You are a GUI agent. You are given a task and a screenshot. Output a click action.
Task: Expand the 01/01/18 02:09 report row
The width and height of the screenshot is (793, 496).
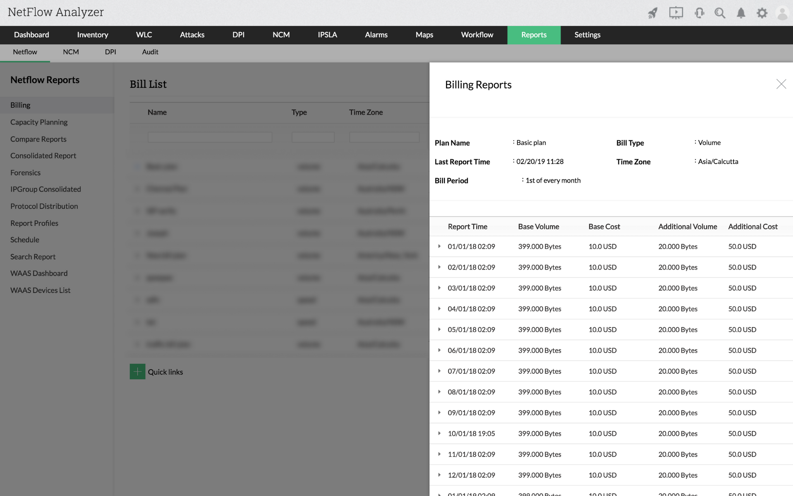[x=439, y=246]
